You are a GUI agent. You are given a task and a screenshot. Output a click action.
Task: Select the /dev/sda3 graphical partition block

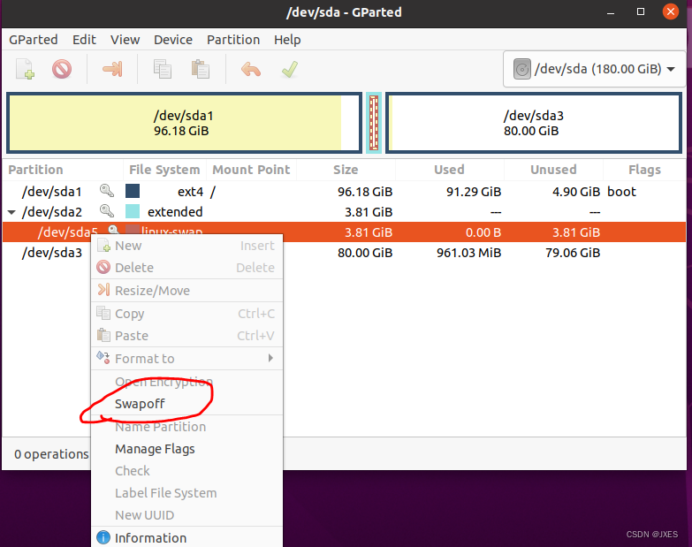tap(534, 123)
